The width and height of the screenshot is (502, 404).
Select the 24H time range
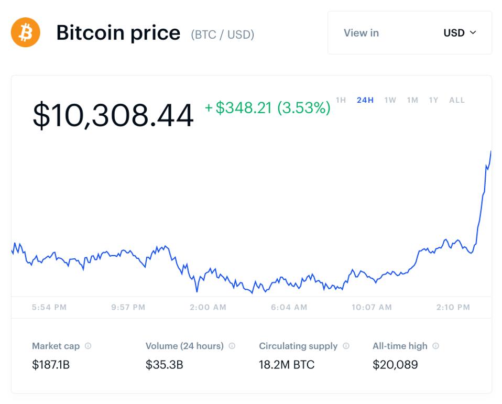coord(365,100)
